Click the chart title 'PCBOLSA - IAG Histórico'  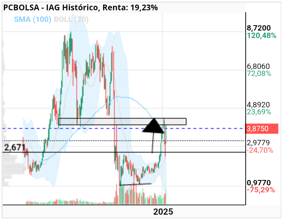point(51,8)
